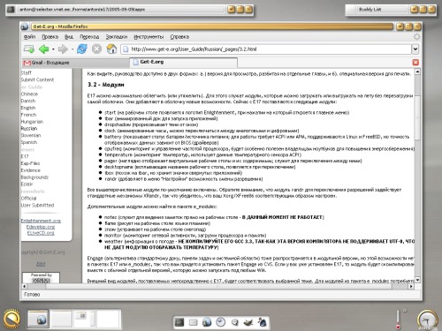442x331 pixels.
Task: Open the Enlightenment.org link in sidebar
Action: point(41,221)
